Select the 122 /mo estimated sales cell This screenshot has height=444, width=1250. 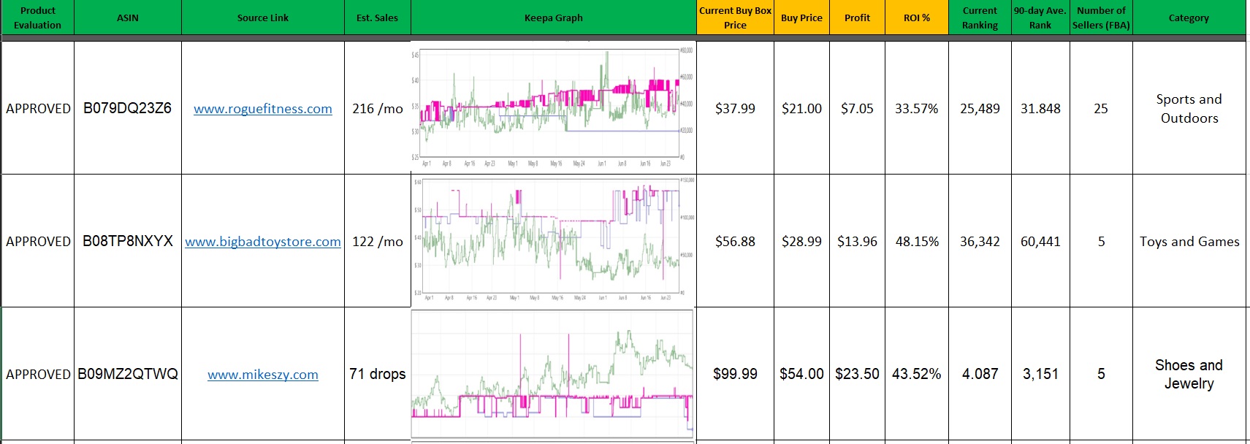378,241
